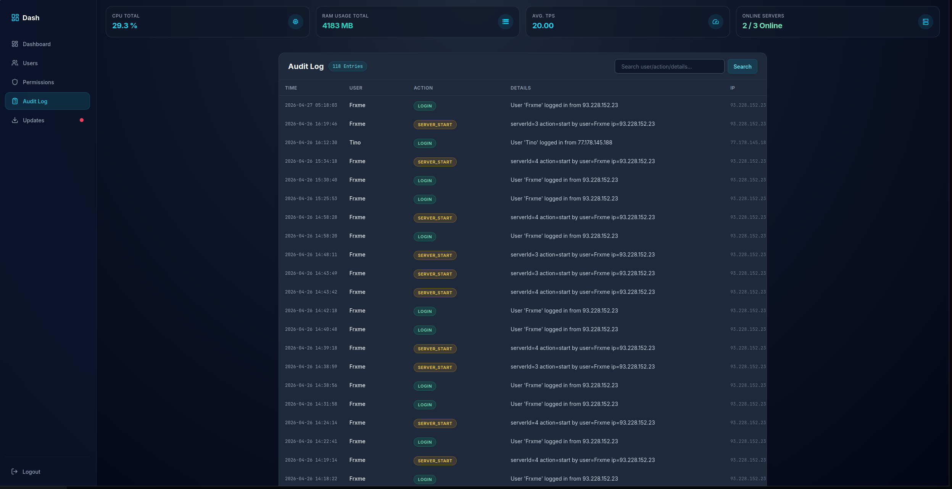The width and height of the screenshot is (952, 489).
Task: Click the Logout link
Action: pyautogui.click(x=26, y=472)
